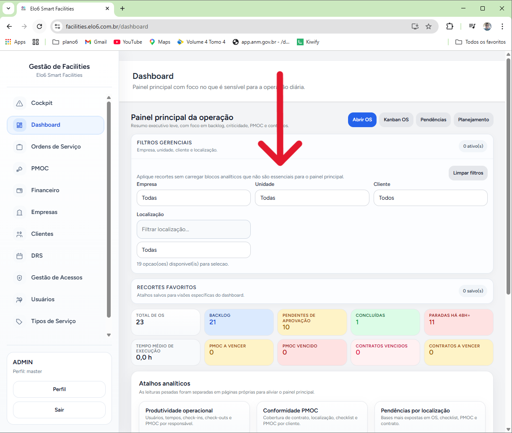Open the Cliente filter dropdown

coord(431,198)
